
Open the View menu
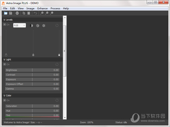[21, 8]
